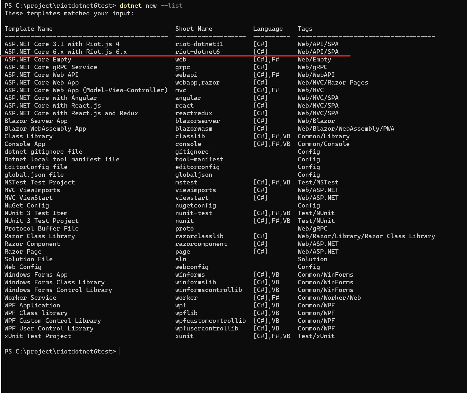The width and height of the screenshot is (467, 393).
Task: Click 'global.json file' template name
Action: [34, 175]
